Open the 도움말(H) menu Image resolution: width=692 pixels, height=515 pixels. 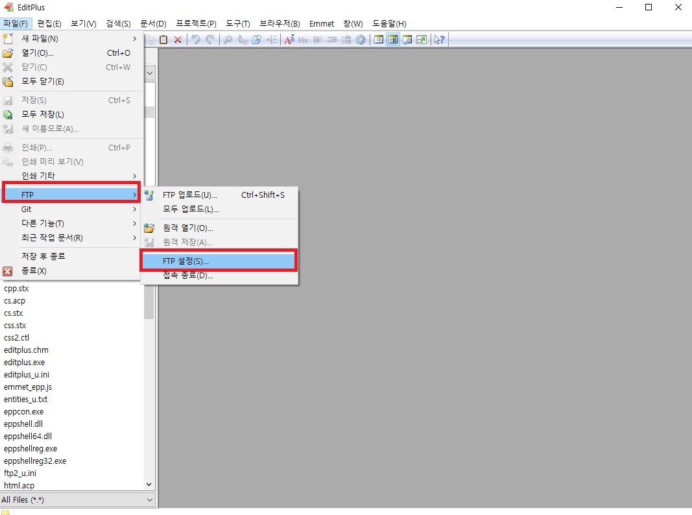tap(389, 23)
